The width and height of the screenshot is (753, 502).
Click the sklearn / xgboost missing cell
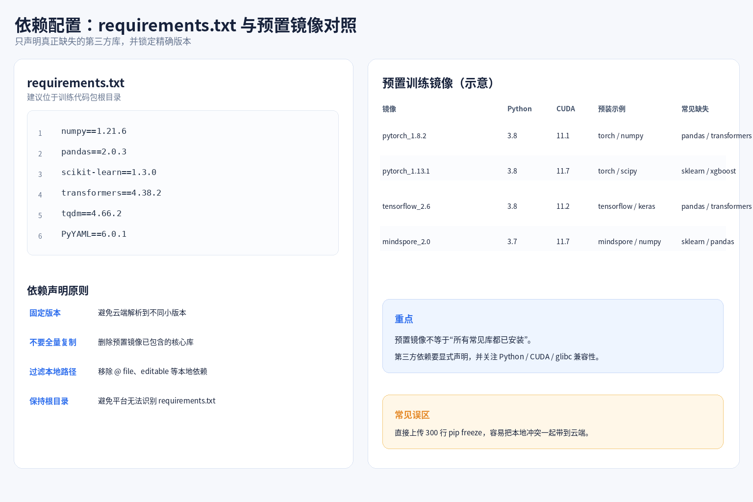(x=709, y=171)
